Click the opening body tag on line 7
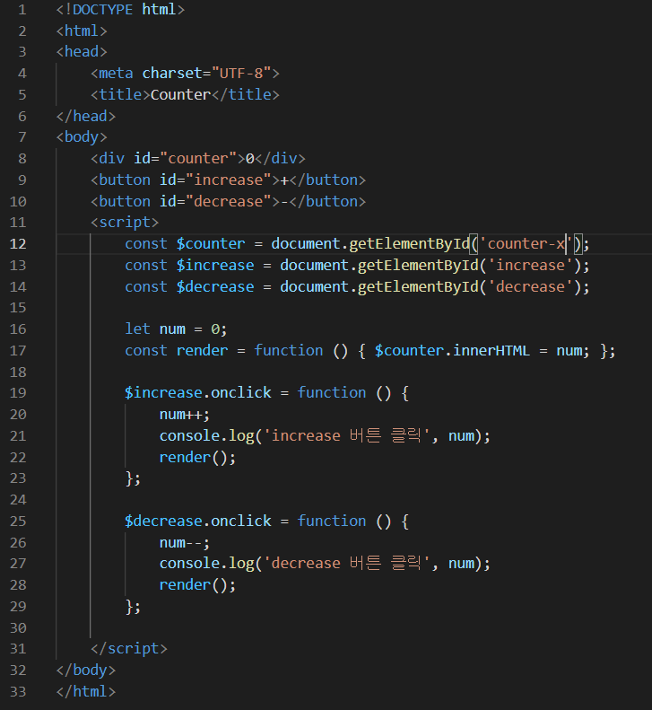 click(82, 136)
